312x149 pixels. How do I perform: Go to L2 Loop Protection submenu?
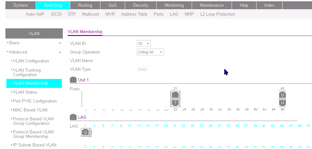pos(218,14)
